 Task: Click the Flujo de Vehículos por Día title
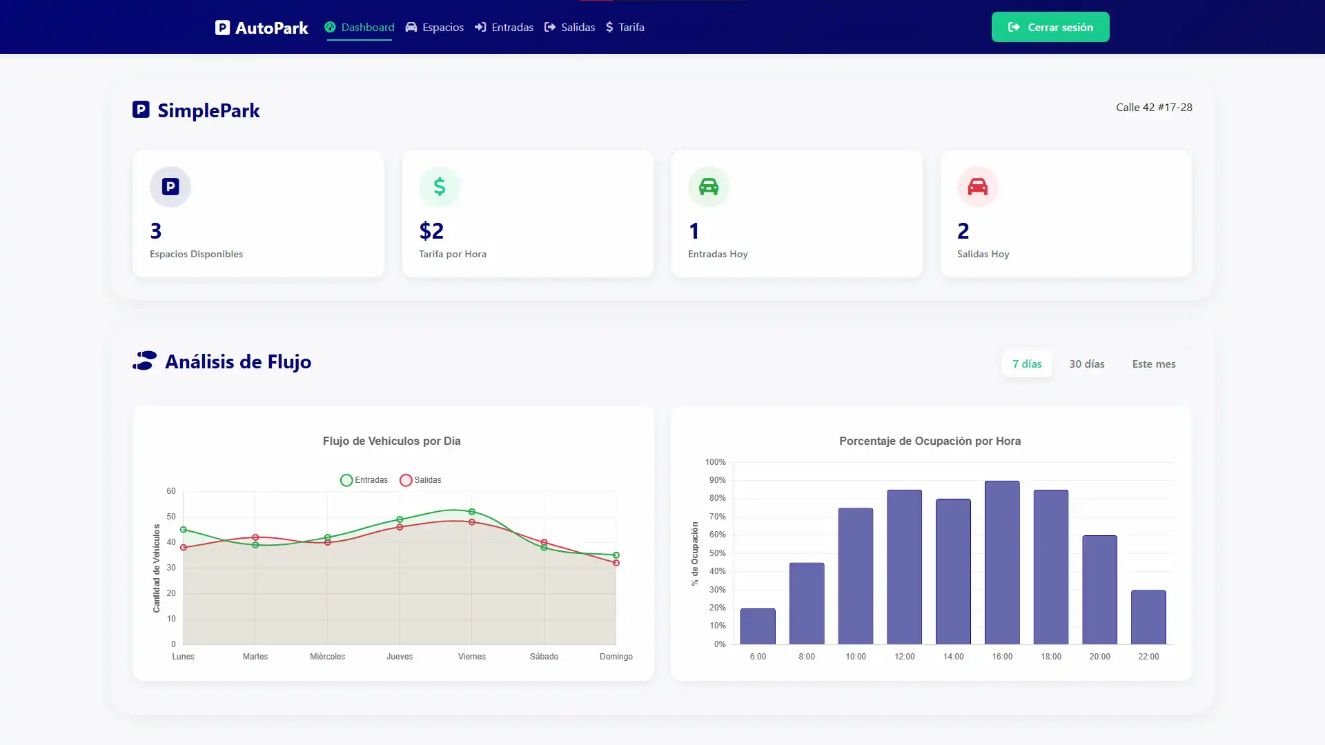click(391, 441)
